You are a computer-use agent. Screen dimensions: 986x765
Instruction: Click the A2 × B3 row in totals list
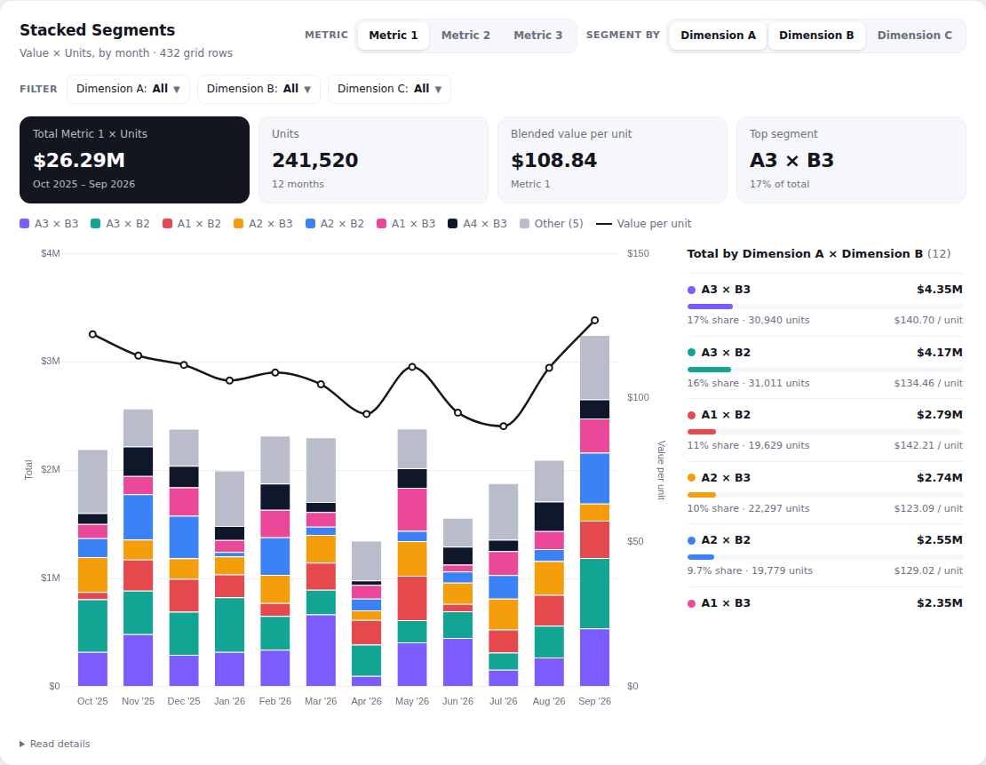pos(825,492)
